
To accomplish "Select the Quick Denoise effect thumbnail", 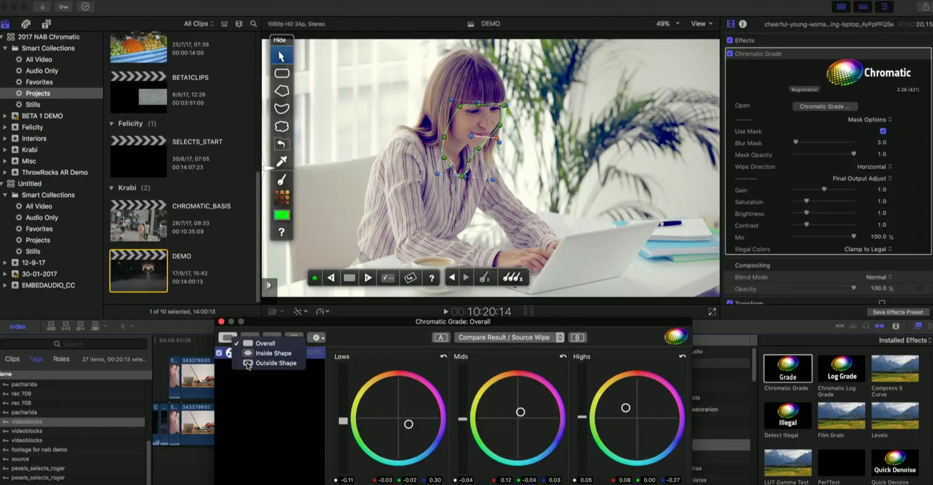I will pos(894,462).
